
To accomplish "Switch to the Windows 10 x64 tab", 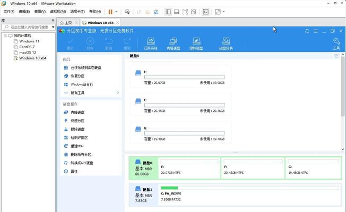I will coord(100,23).
